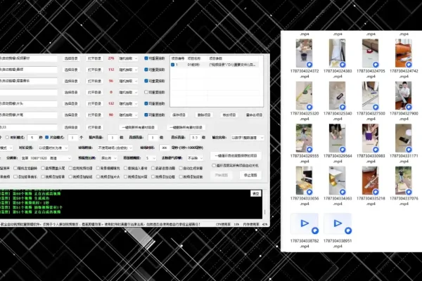Select the 1787304338951.mp4 play icon file
The image size is (422, 281).
338,223
